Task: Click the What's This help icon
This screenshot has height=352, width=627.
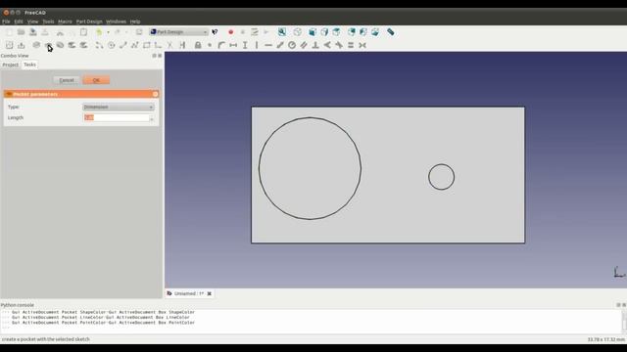Action: pyautogui.click(x=216, y=32)
